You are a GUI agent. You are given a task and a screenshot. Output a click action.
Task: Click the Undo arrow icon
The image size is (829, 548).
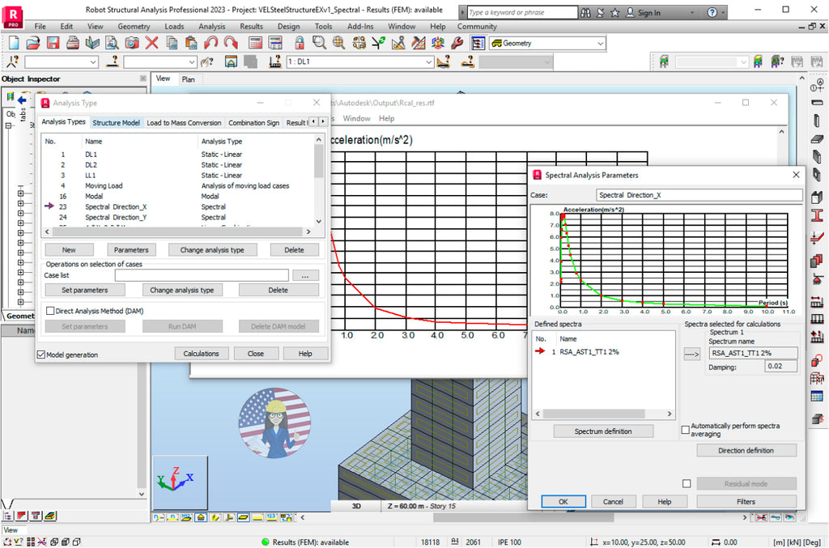[211, 43]
